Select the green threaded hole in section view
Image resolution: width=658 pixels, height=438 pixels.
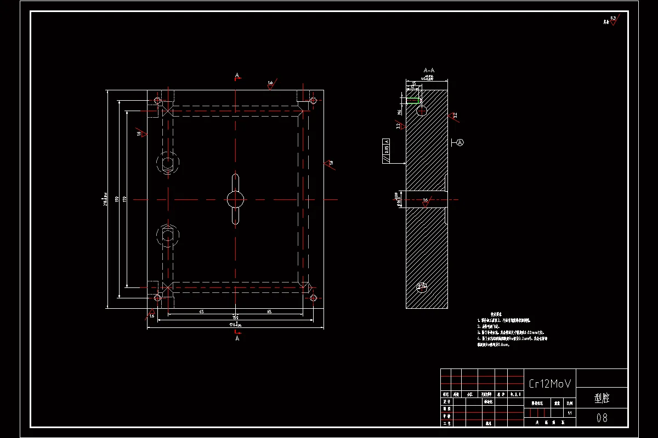tap(413, 100)
